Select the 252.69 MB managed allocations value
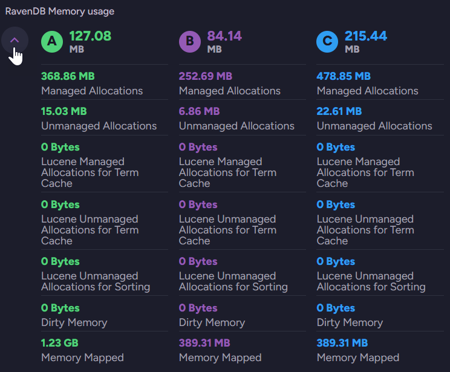 point(206,76)
